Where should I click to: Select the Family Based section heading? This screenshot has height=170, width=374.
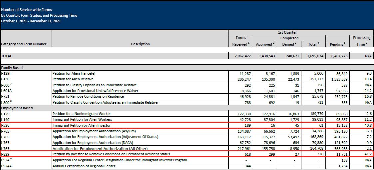coord(12,68)
